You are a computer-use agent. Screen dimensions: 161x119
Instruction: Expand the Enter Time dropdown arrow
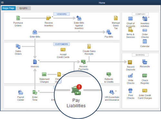(39, 91)
